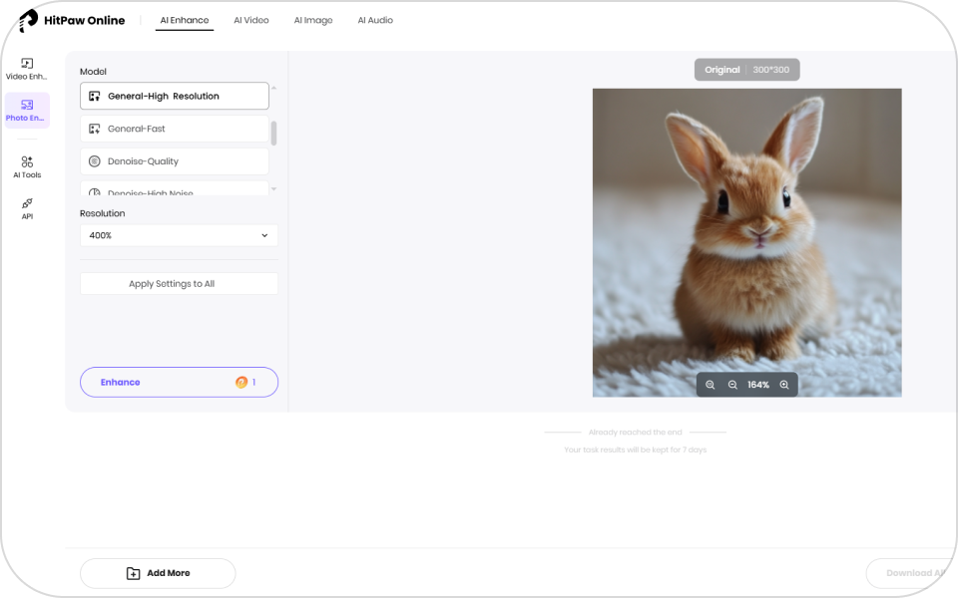
Task: Click the 164% zoom value
Action: tap(758, 385)
